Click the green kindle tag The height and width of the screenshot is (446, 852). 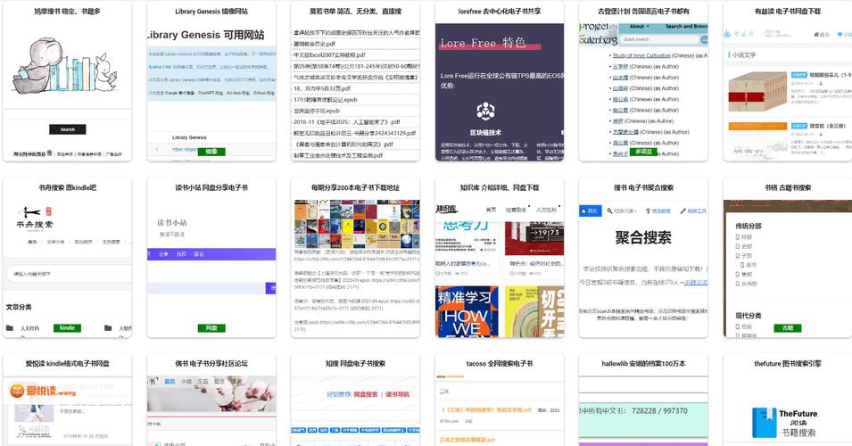(68, 328)
